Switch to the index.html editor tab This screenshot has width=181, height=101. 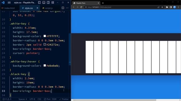click(x=9, y=8)
